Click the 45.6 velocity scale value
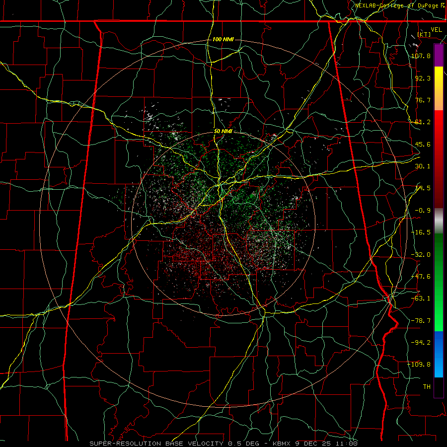447x447 pixels. (x=423, y=144)
